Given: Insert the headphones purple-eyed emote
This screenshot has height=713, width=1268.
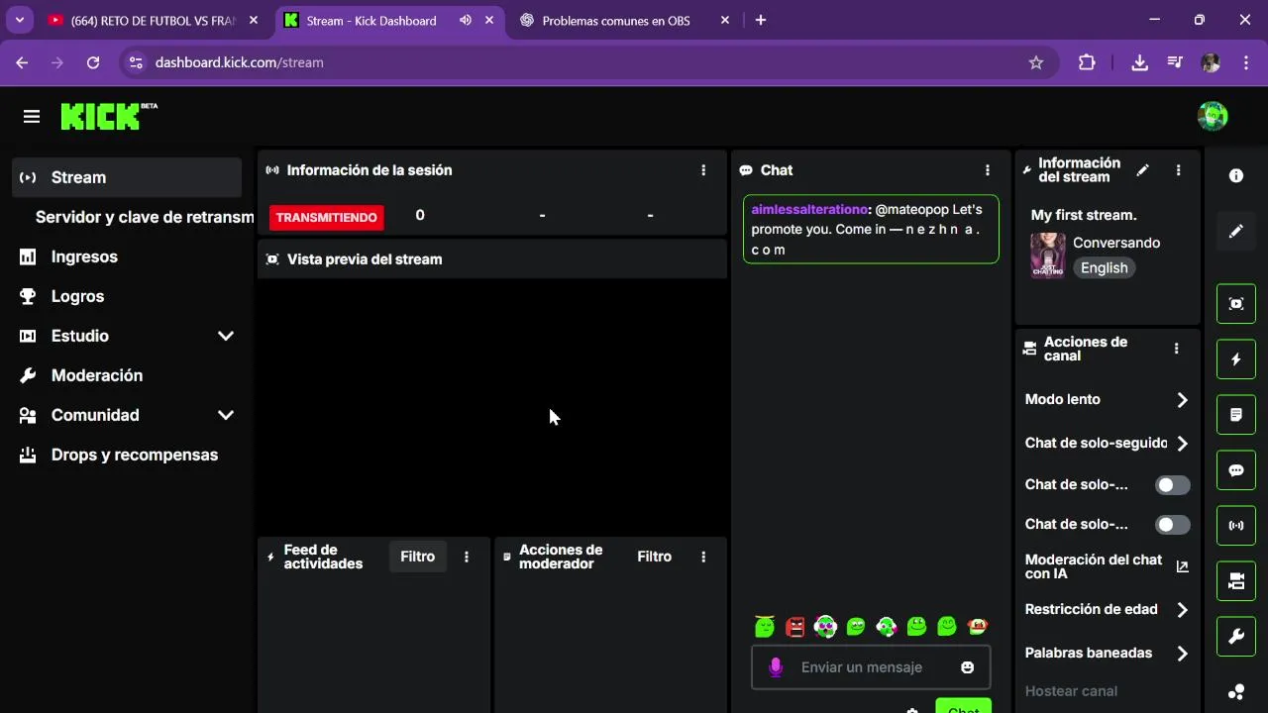Looking at the screenshot, I should point(825,626).
